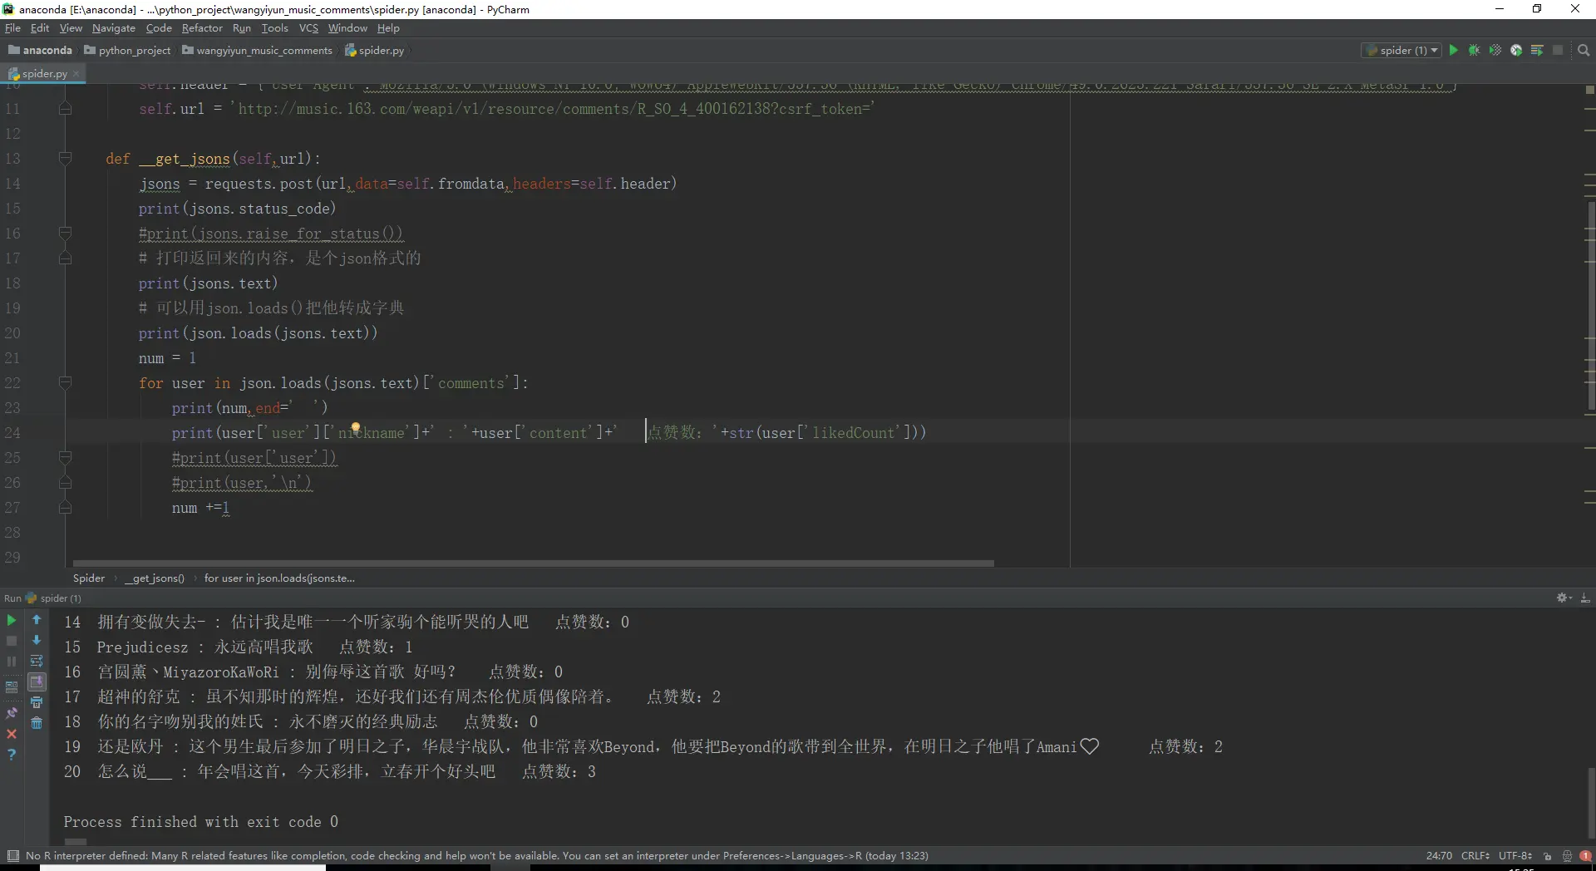Screen dimensions: 1596x871
Task: Click the blue up arrow in Run panel
Action: [x=37, y=619]
